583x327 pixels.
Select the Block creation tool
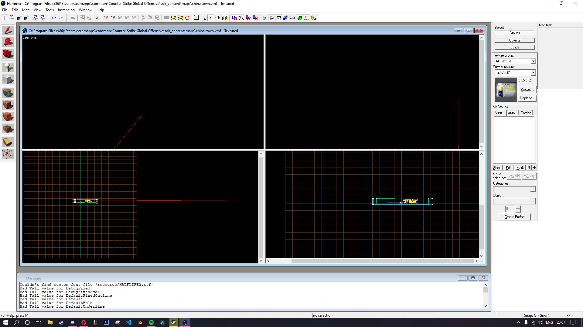point(8,80)
